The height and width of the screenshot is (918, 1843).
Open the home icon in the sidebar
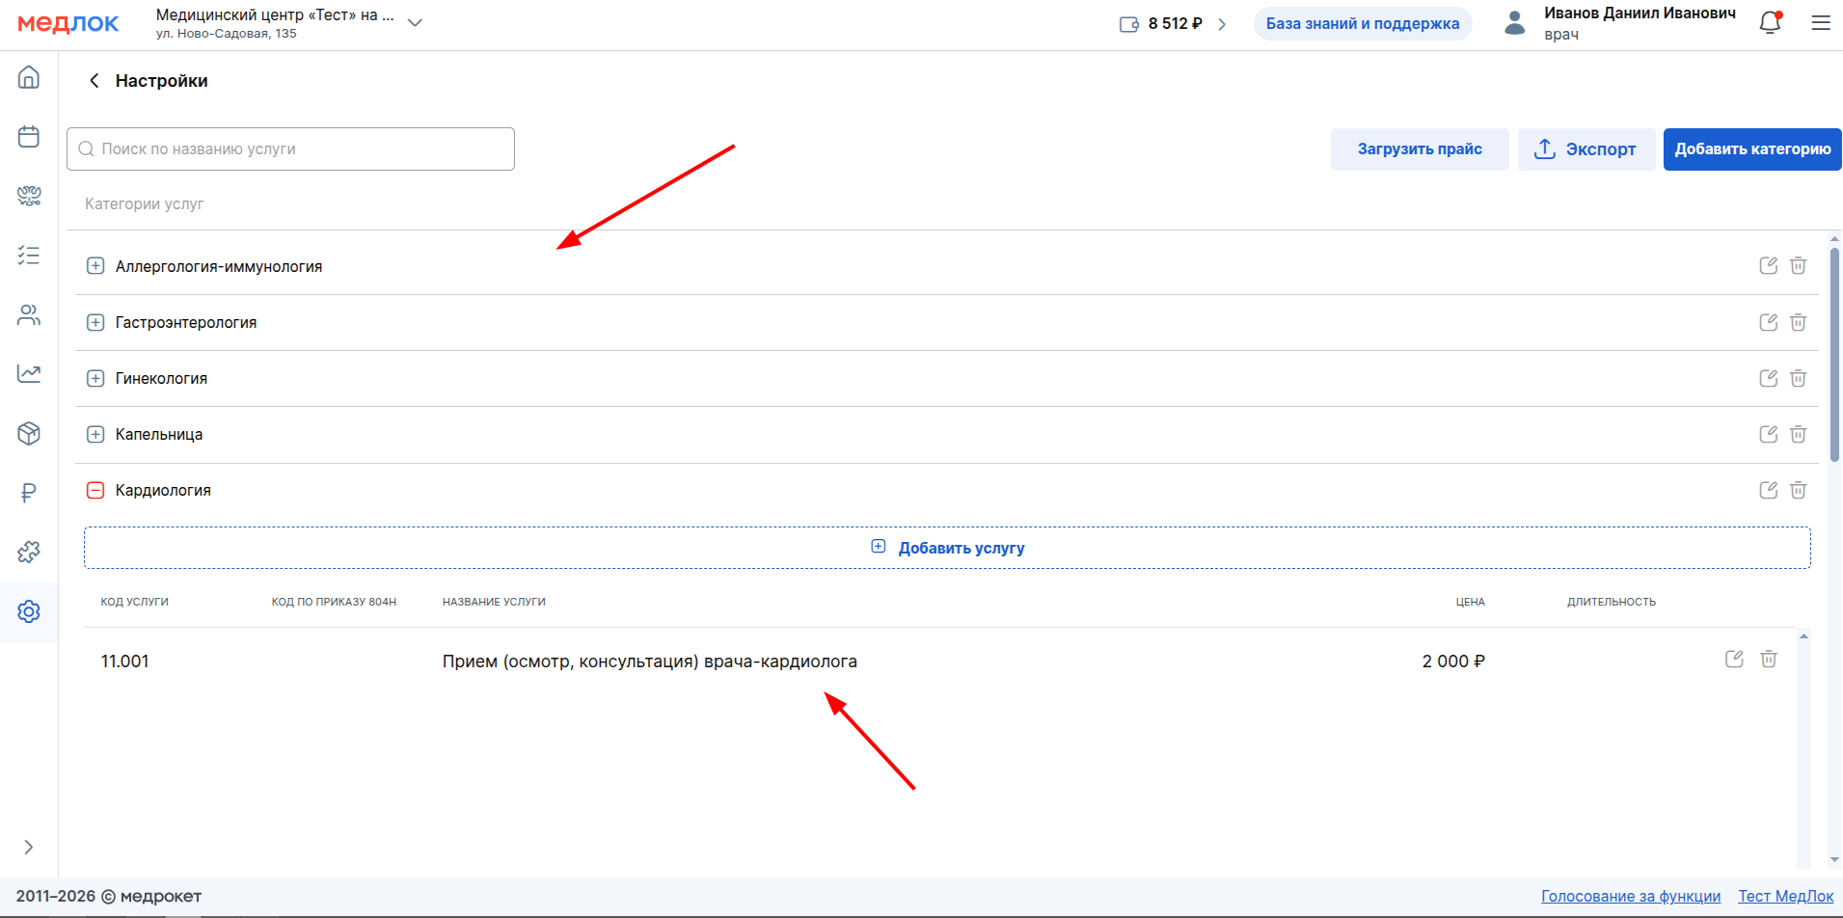pyautogui.click(x=29, y=77)
